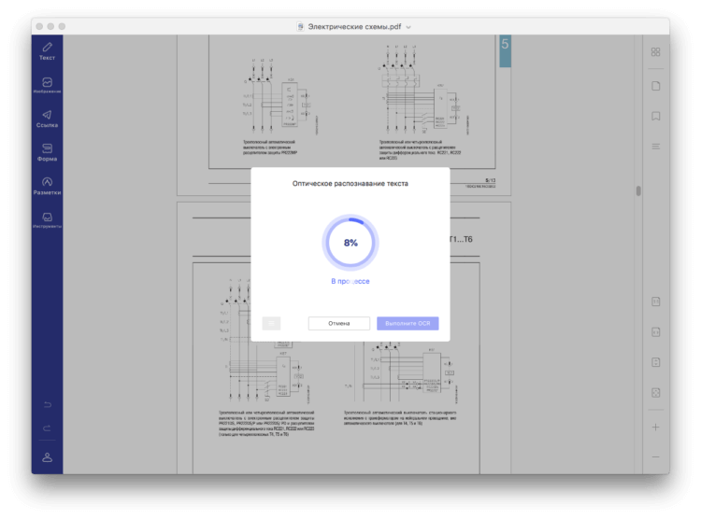Cancel OCR with the Отмена button
The image size is (701, 519).
point(339,323)
